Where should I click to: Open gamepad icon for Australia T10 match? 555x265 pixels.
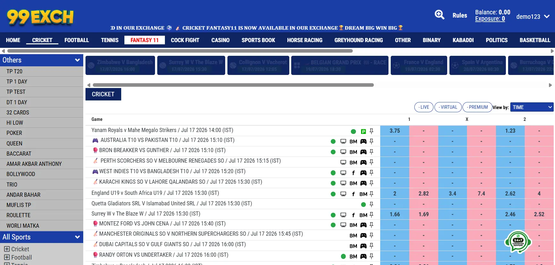pyautogui.click(x=363, y=141)
